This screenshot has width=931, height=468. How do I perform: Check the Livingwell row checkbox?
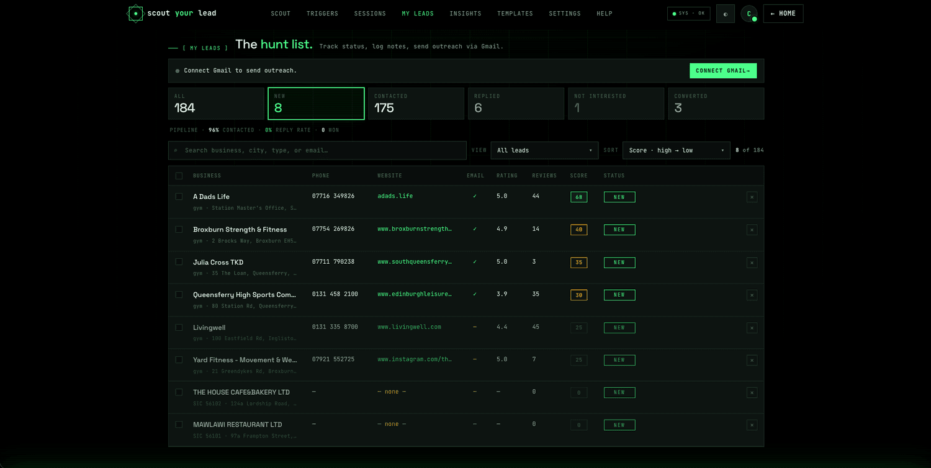click(x=179, y=327)
